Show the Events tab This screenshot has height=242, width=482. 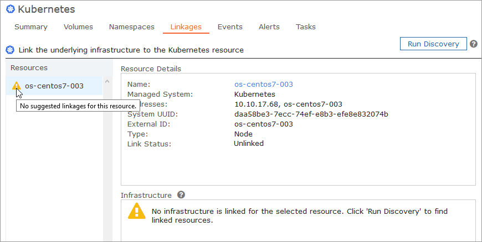coord(230,27)
